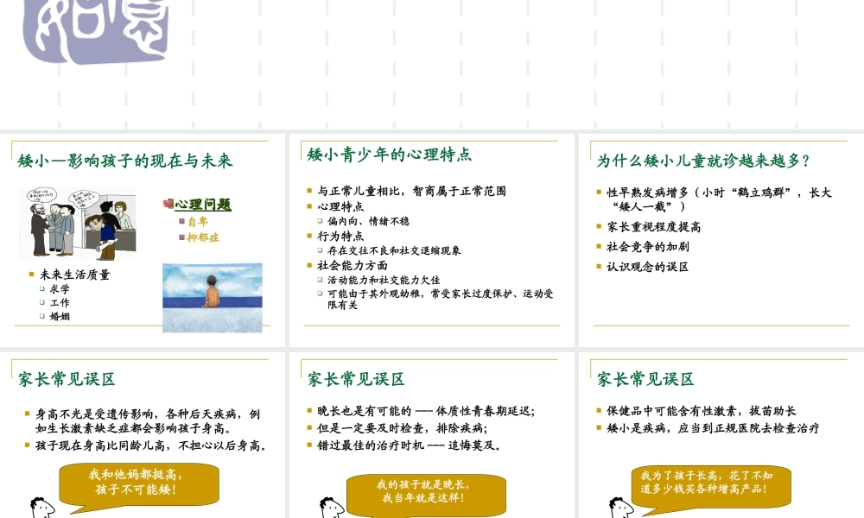Click the boy-by-the-sea illustration
The image size is (864, 518).
click(213, 297)
